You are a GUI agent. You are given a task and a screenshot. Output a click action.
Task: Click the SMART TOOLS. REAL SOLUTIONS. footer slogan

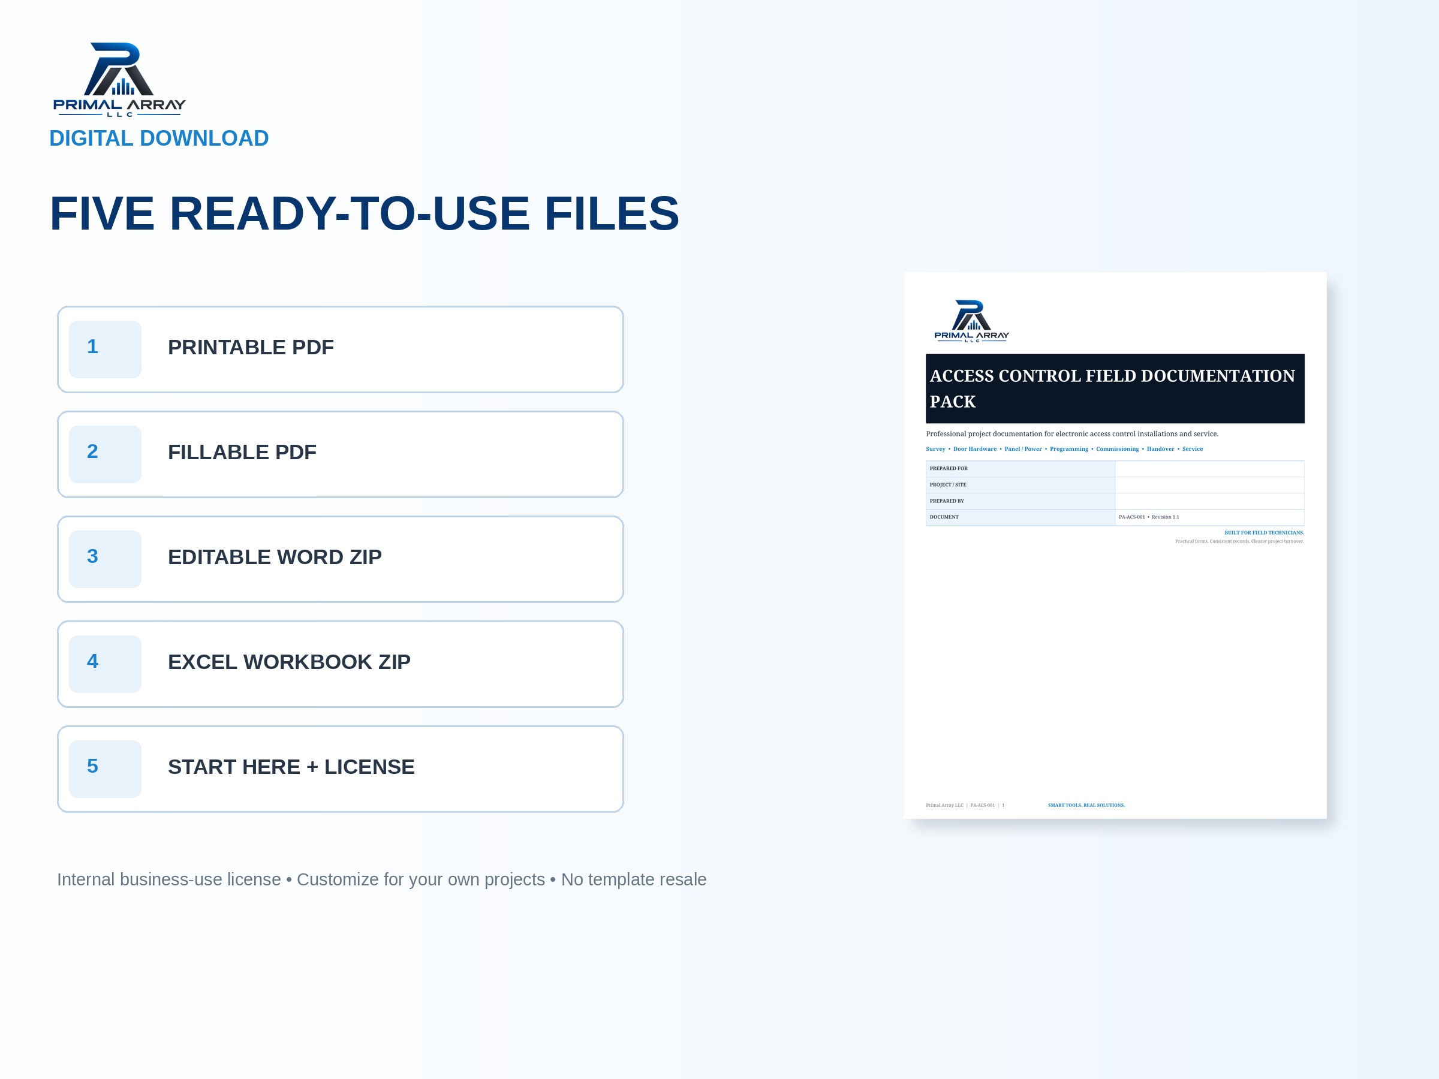1086,805
